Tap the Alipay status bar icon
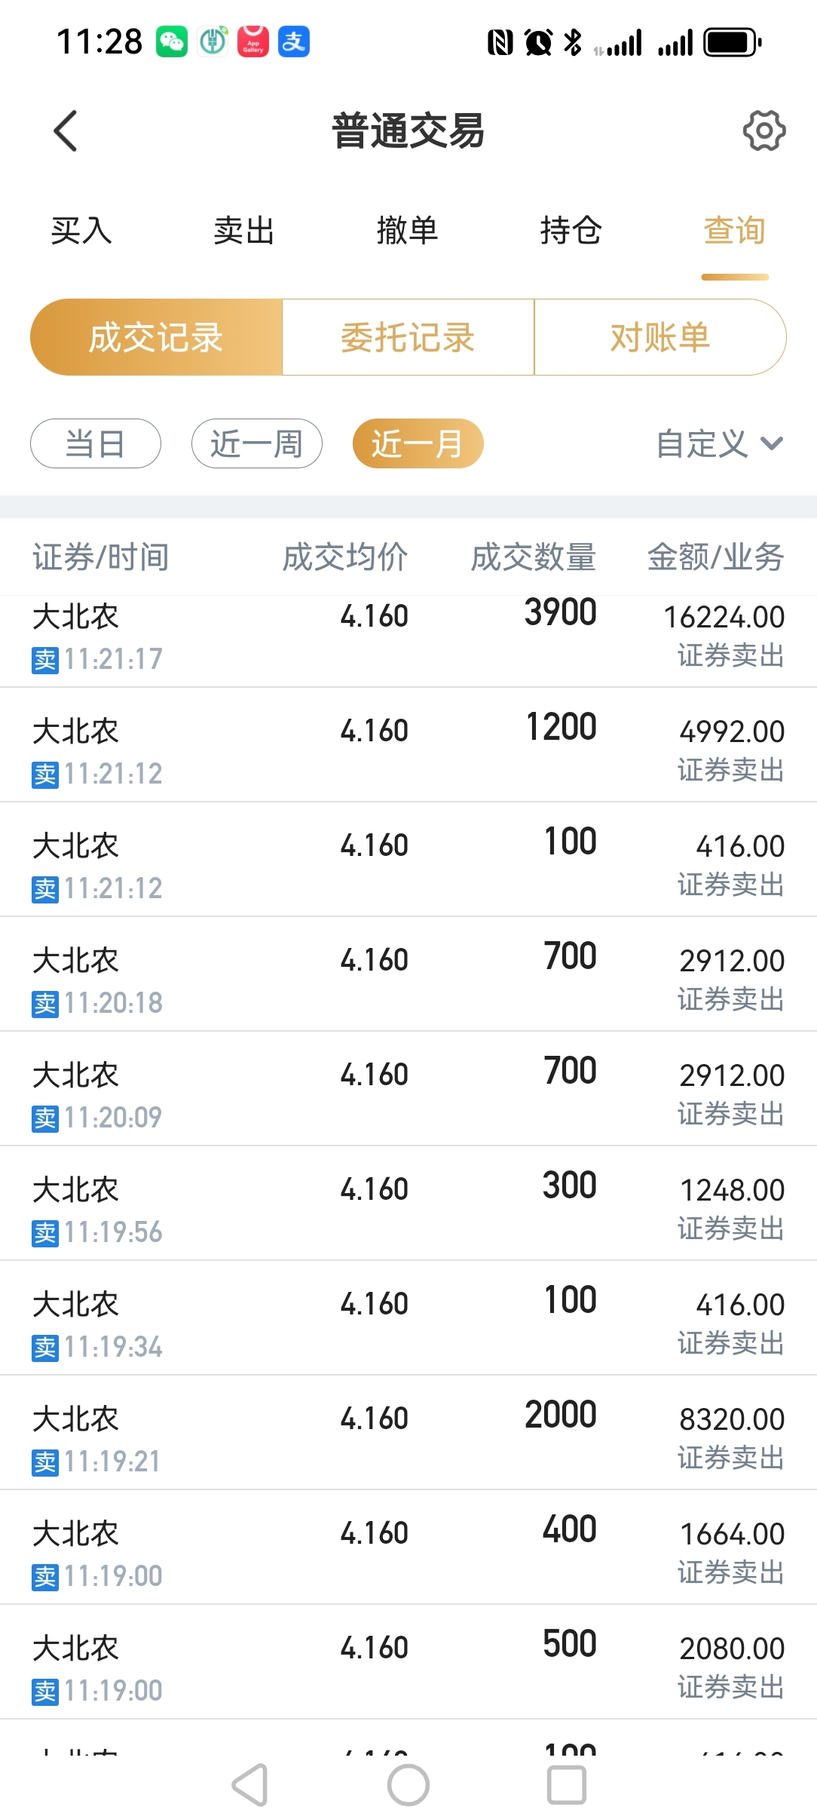 click(294, 41)
